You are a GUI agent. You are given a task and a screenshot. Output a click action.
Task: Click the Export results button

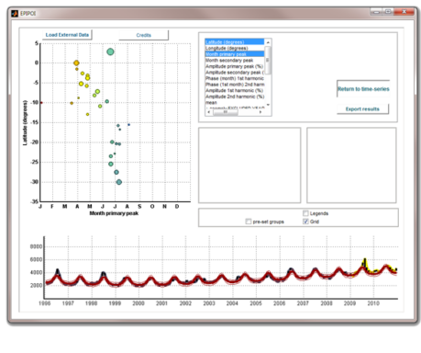pos(362,109)
